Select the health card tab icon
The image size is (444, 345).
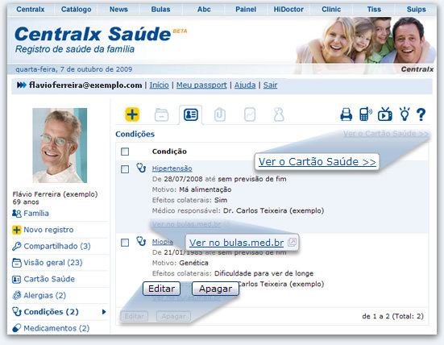(191, 114)
